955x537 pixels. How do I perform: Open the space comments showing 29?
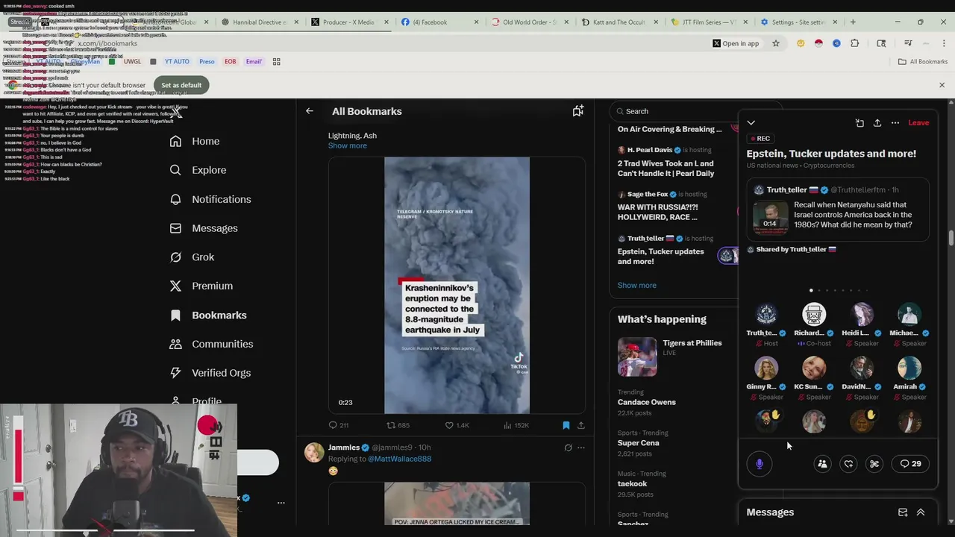tap(910, 464)
